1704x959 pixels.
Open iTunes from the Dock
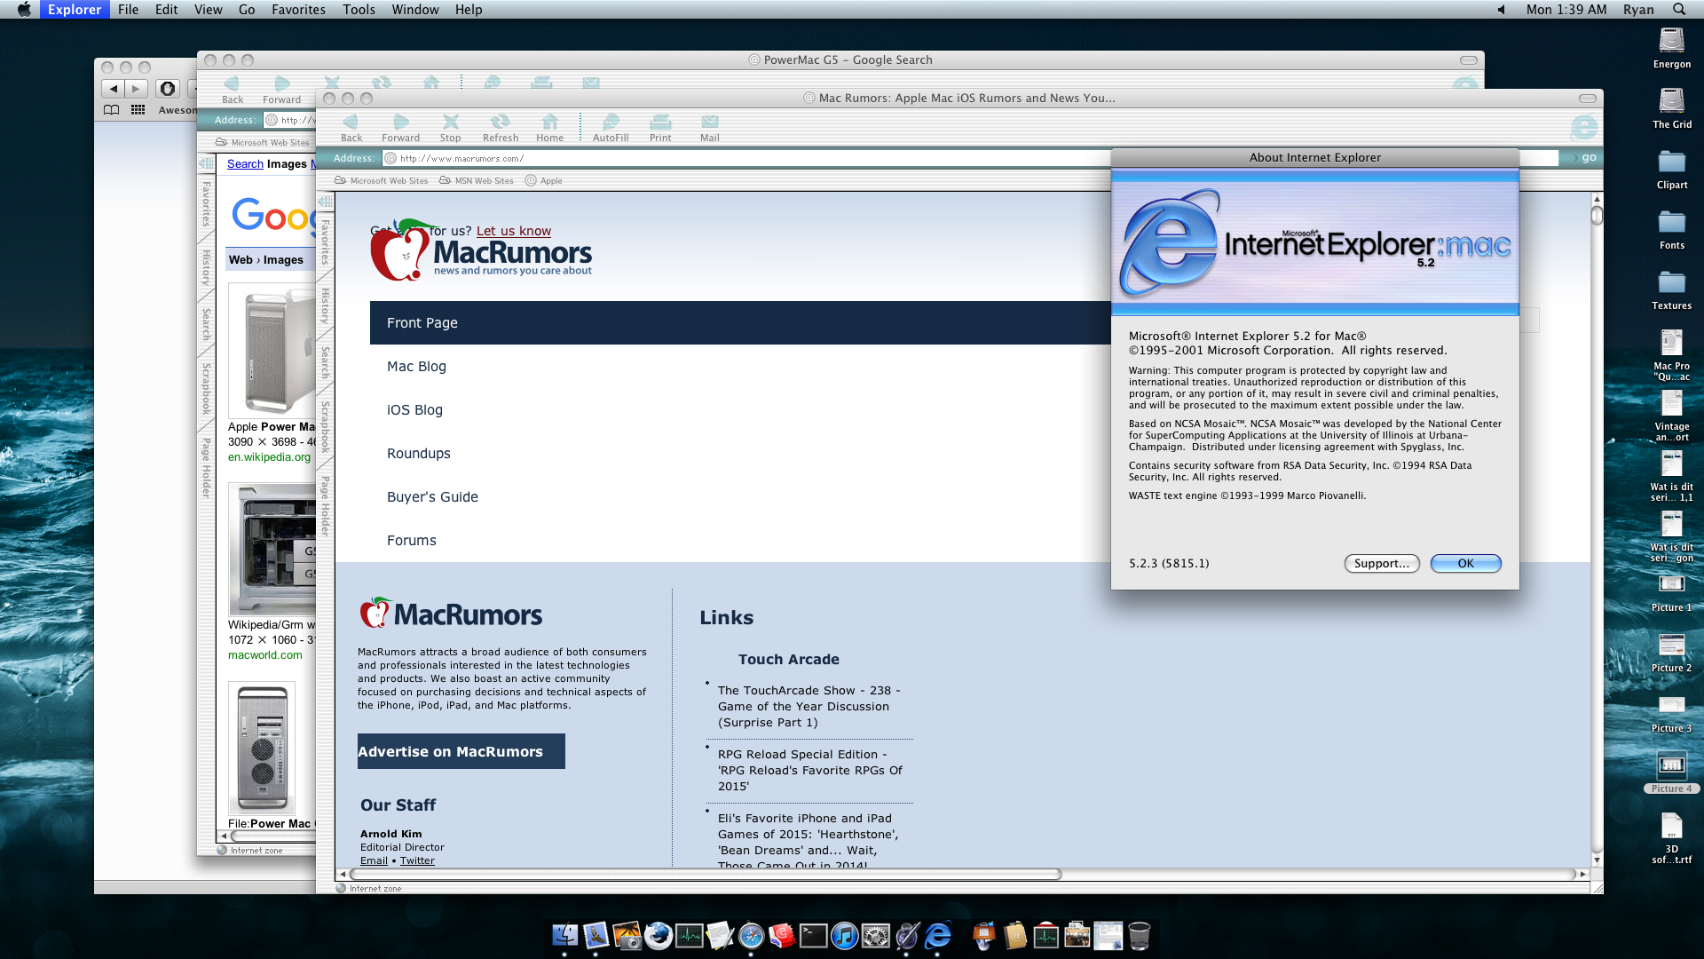coord(844,936)
